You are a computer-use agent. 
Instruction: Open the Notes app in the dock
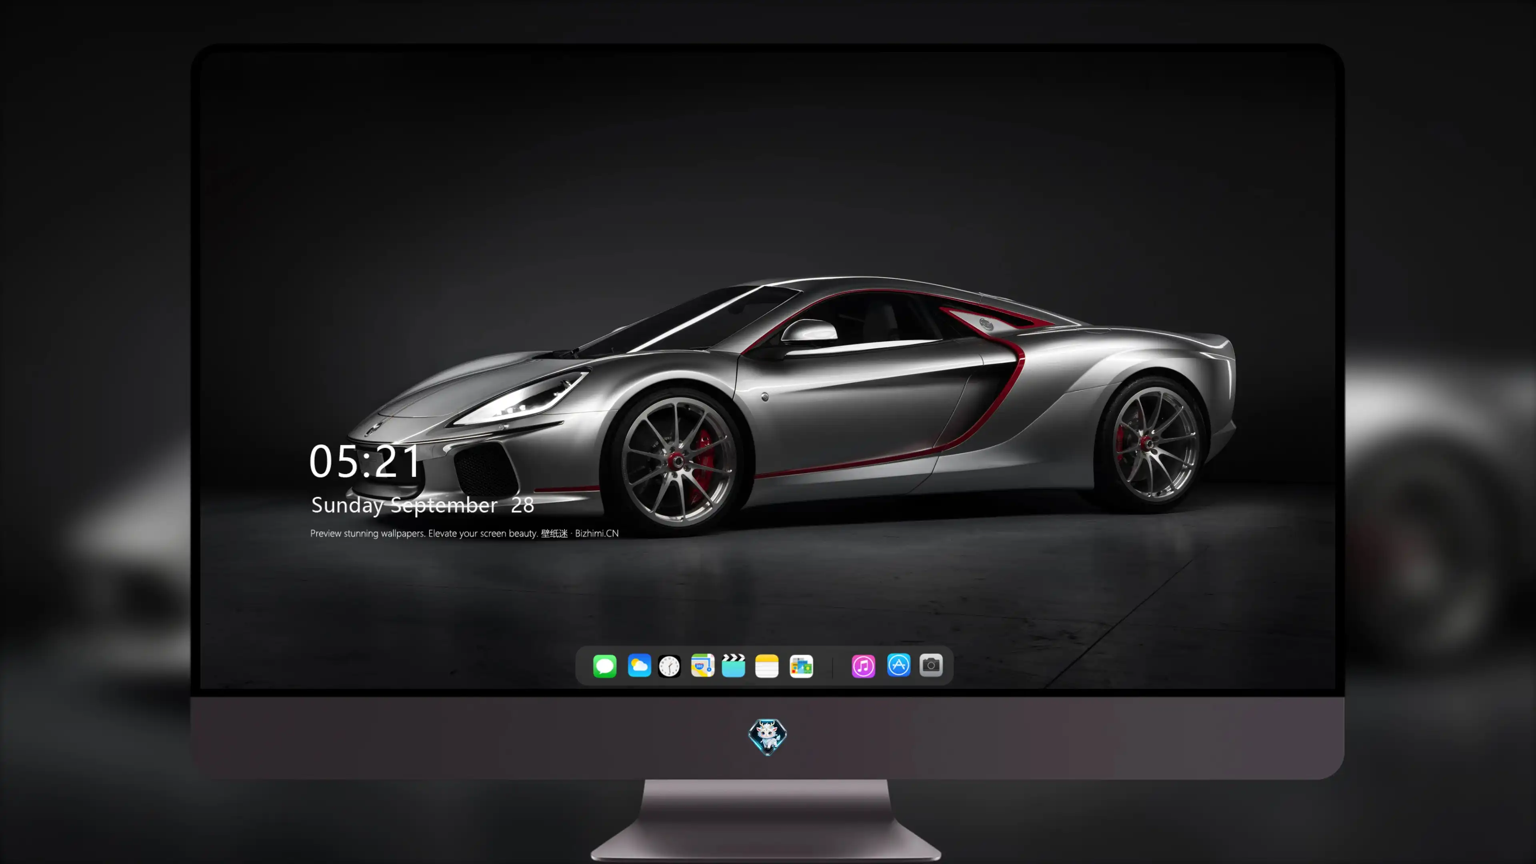767,666
